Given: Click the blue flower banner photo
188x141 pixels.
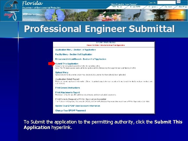Looking at the screenshot, I should (x=55, y=15).
